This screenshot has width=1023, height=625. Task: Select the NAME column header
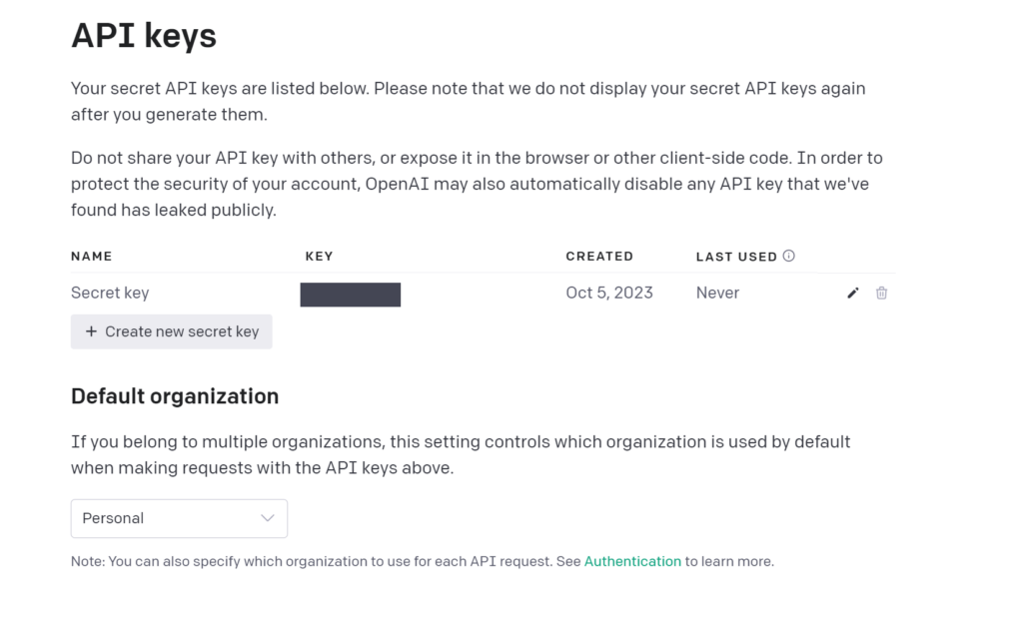click(92, 256)
